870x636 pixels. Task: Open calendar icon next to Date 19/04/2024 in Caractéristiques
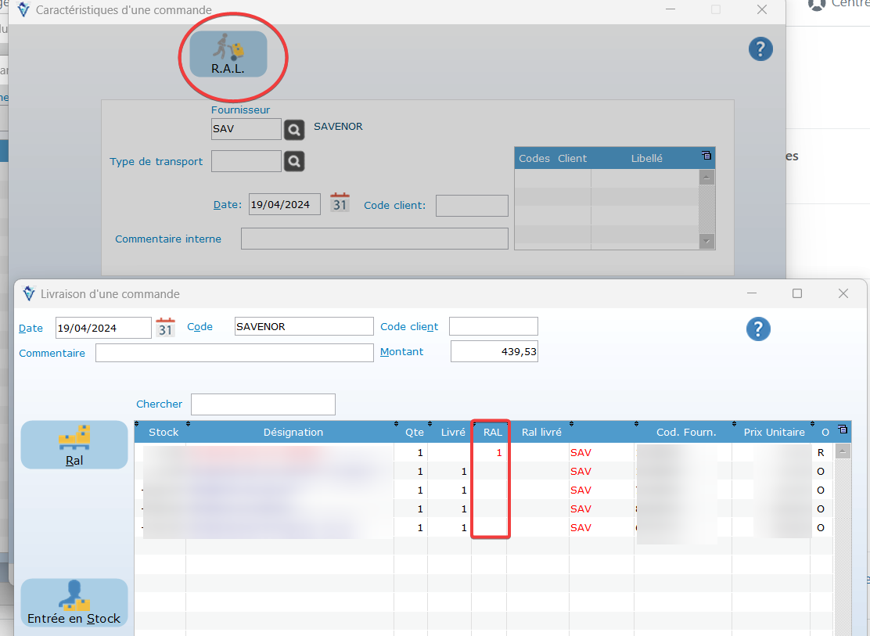click(x=340, y=203)
